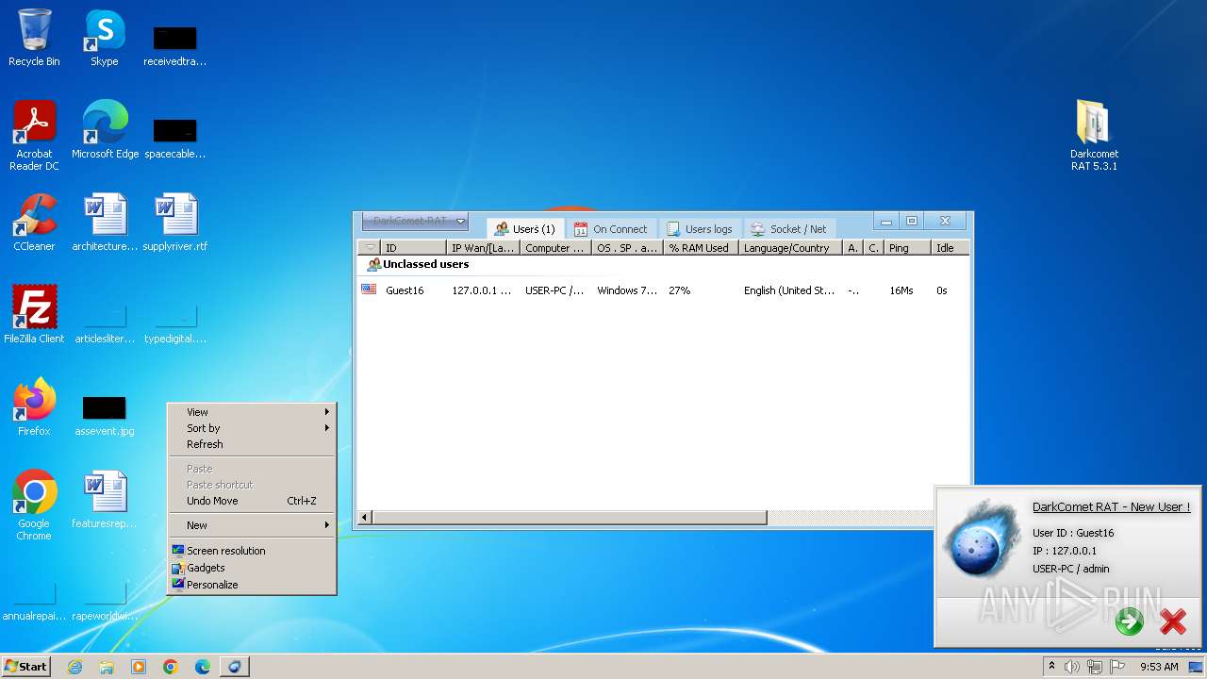Click the DarkComet RAT - New User ! link
Screen dimensions: 1207x679
1111,506
